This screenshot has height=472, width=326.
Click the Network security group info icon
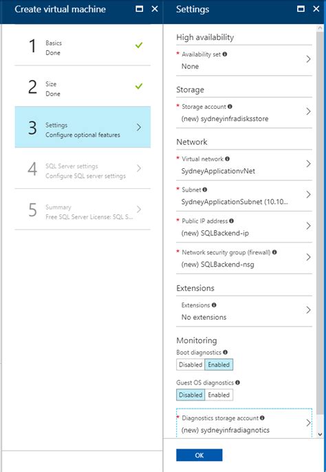pos(274,252)
